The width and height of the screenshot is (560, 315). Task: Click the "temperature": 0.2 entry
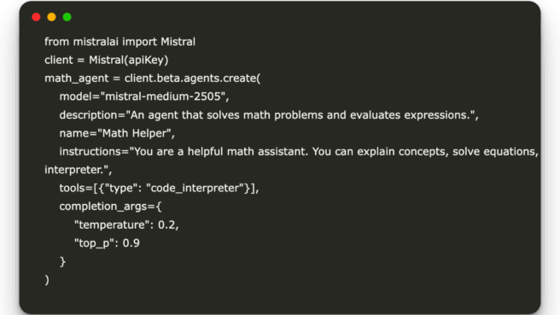[126, 225]
